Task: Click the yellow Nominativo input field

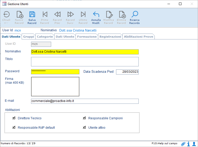Action: pos(85,52)
